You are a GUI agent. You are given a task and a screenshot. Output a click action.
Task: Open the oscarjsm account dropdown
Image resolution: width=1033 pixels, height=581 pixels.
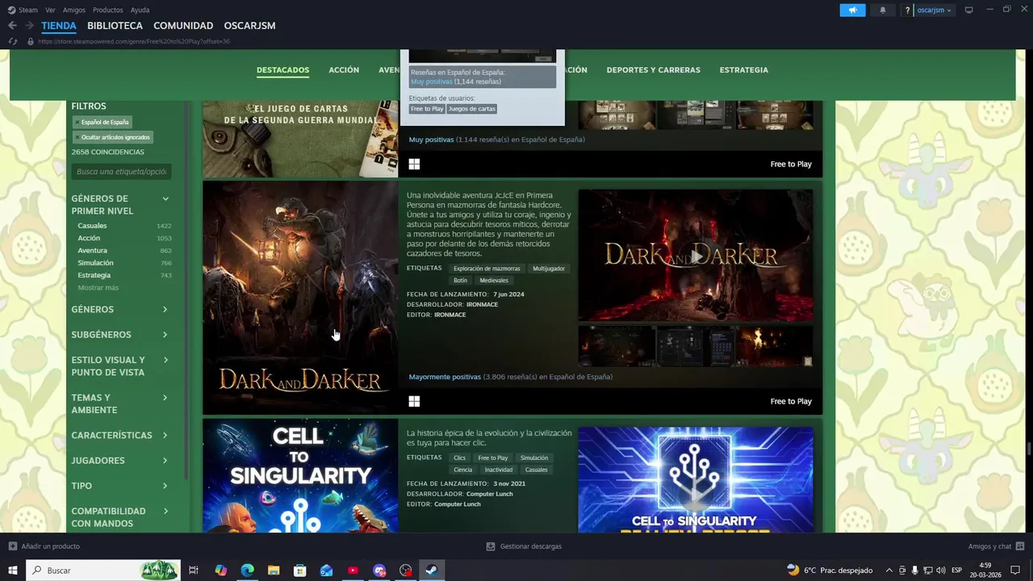[x=935, y=10]
